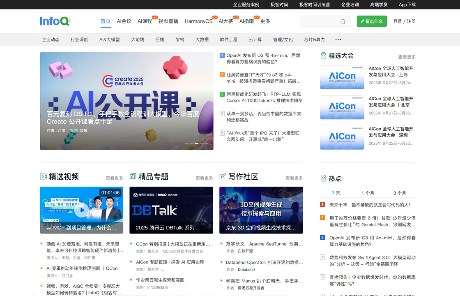Open headline 4 about 麦当劳中国数据库
This screenshot has width=460, height=296.
(x=264, y=117)
